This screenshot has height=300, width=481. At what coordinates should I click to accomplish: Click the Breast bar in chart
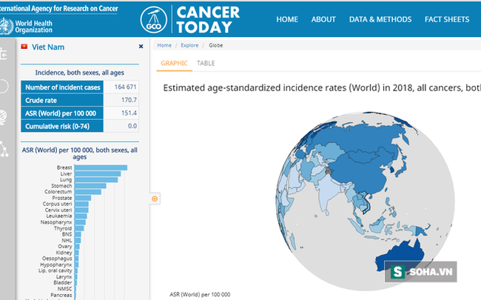101,167
